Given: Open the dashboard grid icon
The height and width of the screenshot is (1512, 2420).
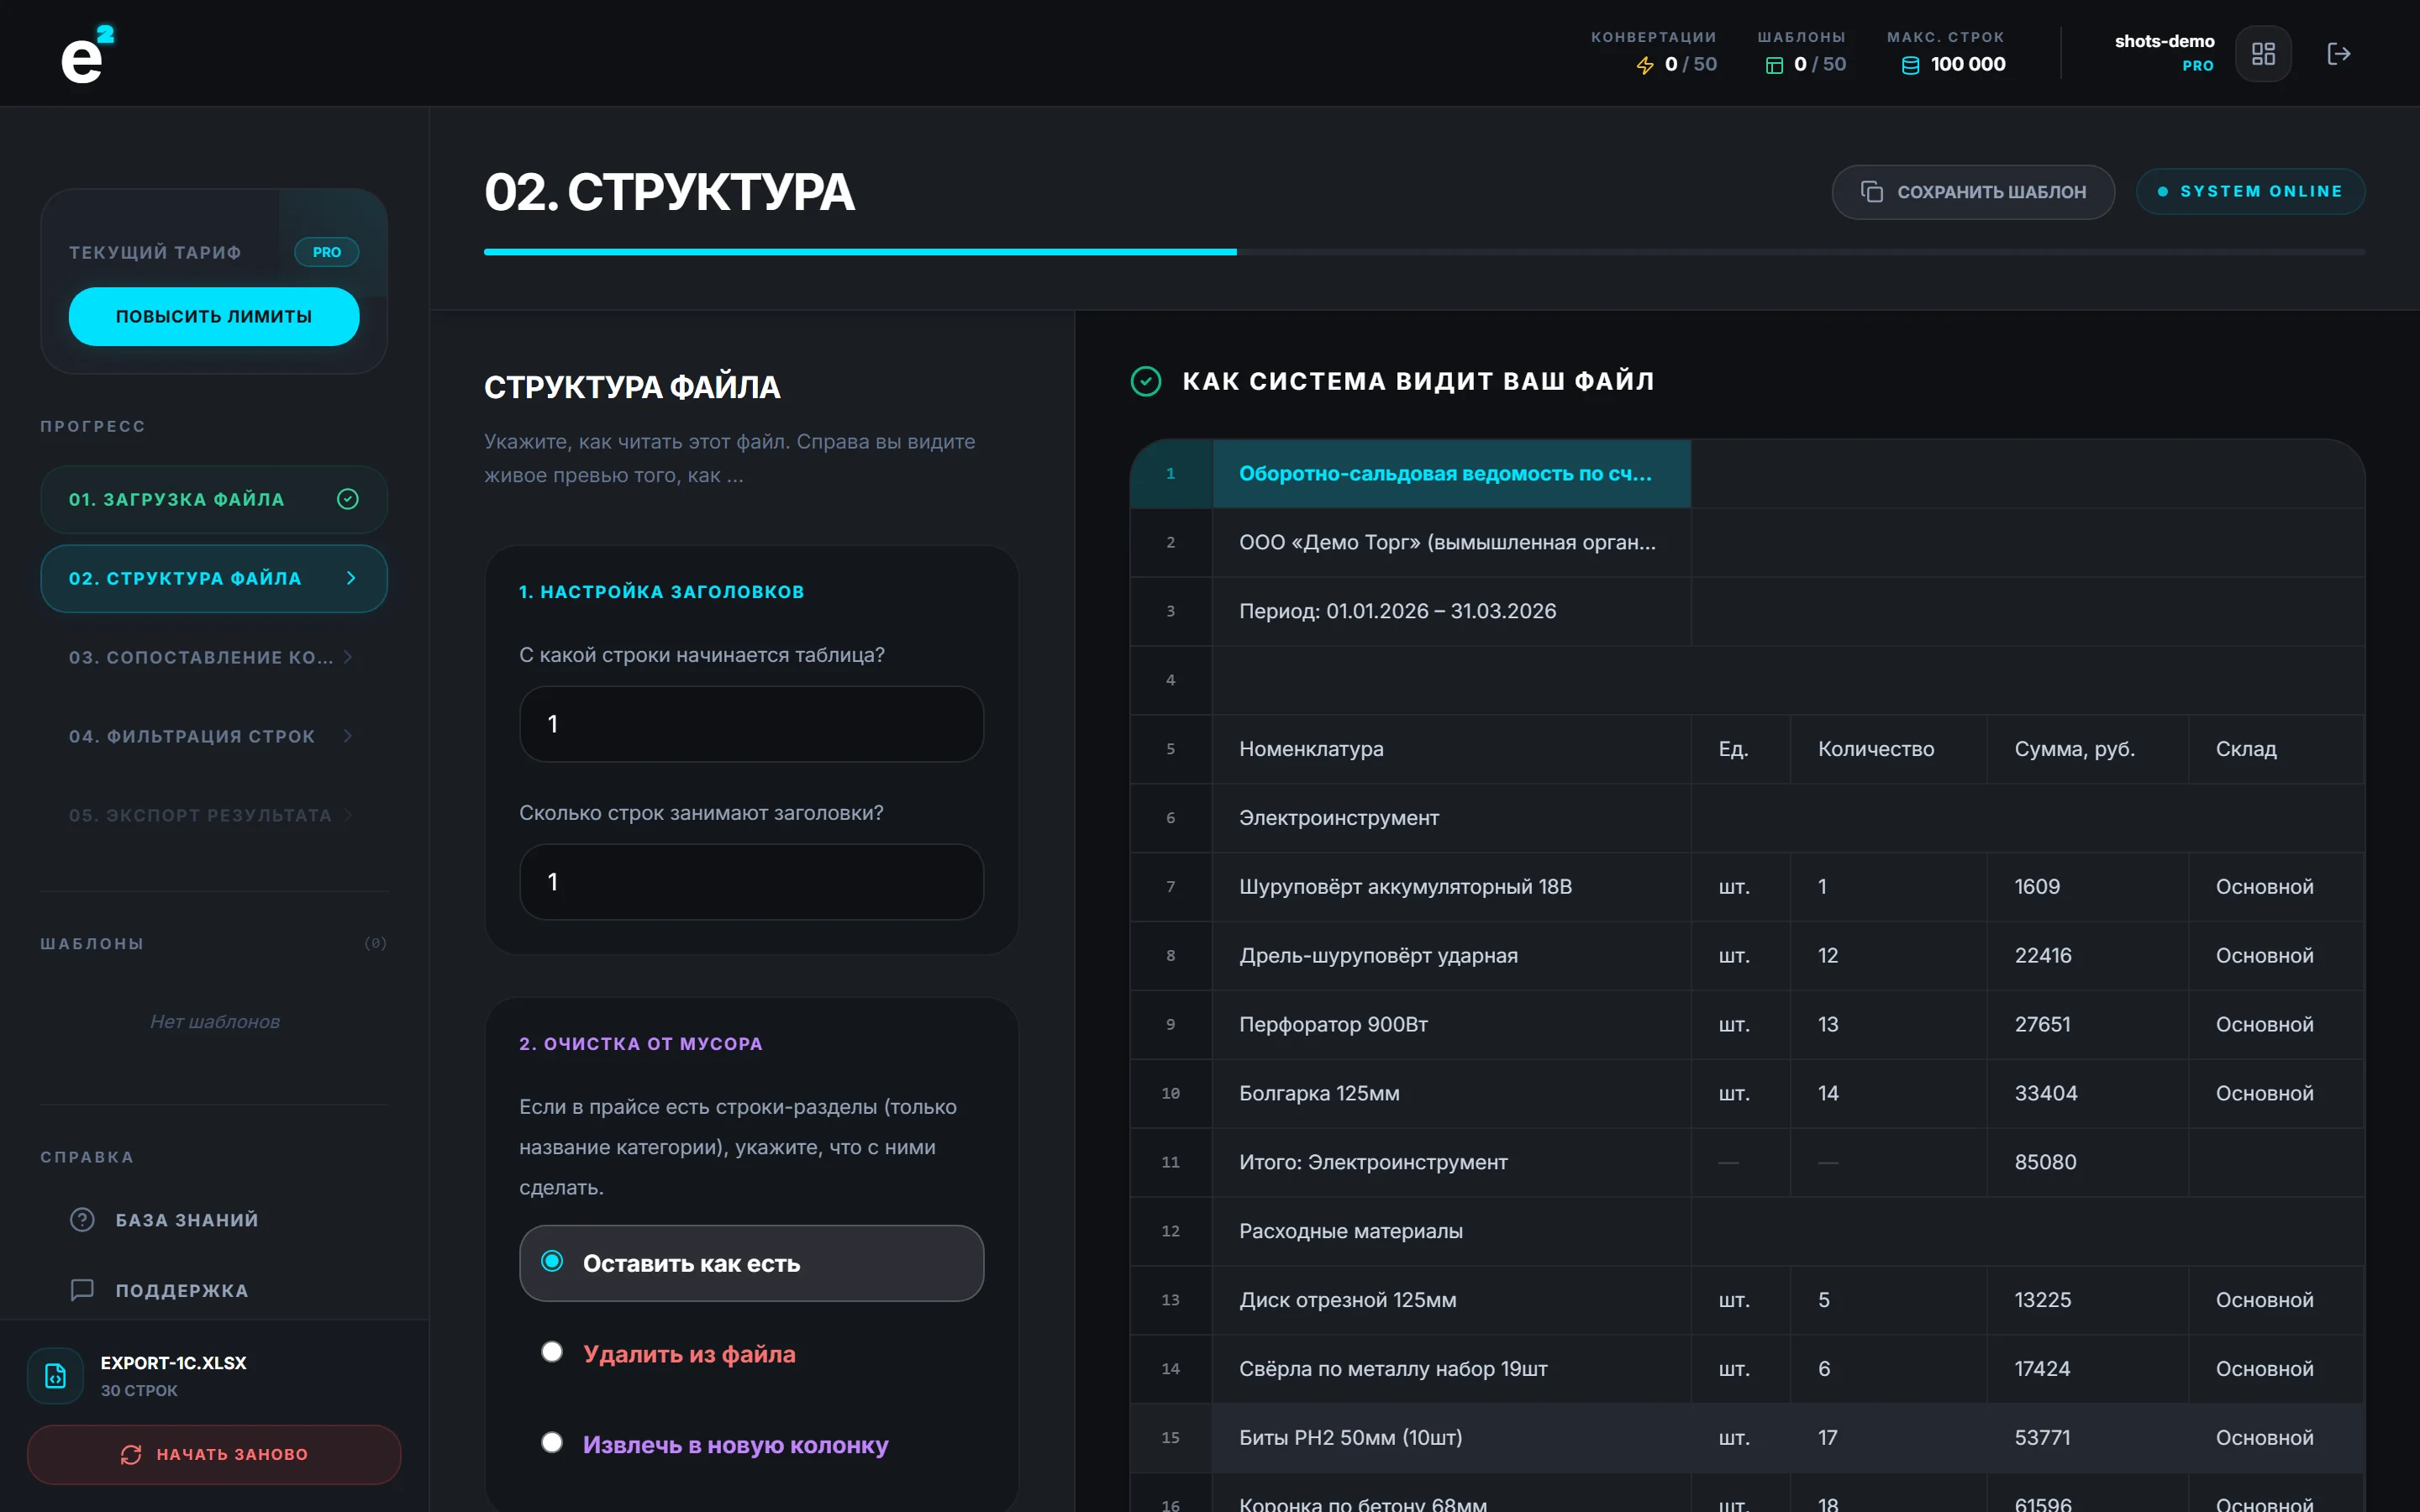Looking at the screenshot, I should click(2263, 54).
